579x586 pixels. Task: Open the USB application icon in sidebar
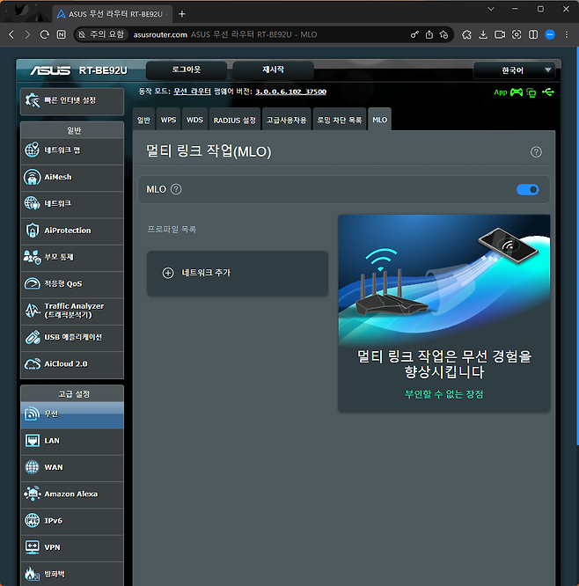point(33,337)
